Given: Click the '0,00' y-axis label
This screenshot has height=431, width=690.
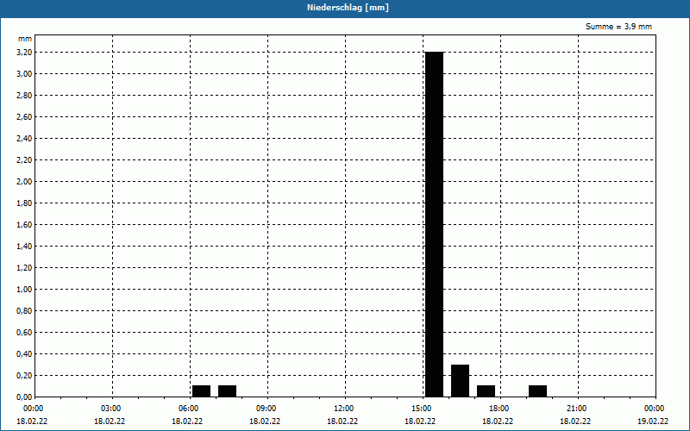Looking at the screenshot, I should click(24, 397).
